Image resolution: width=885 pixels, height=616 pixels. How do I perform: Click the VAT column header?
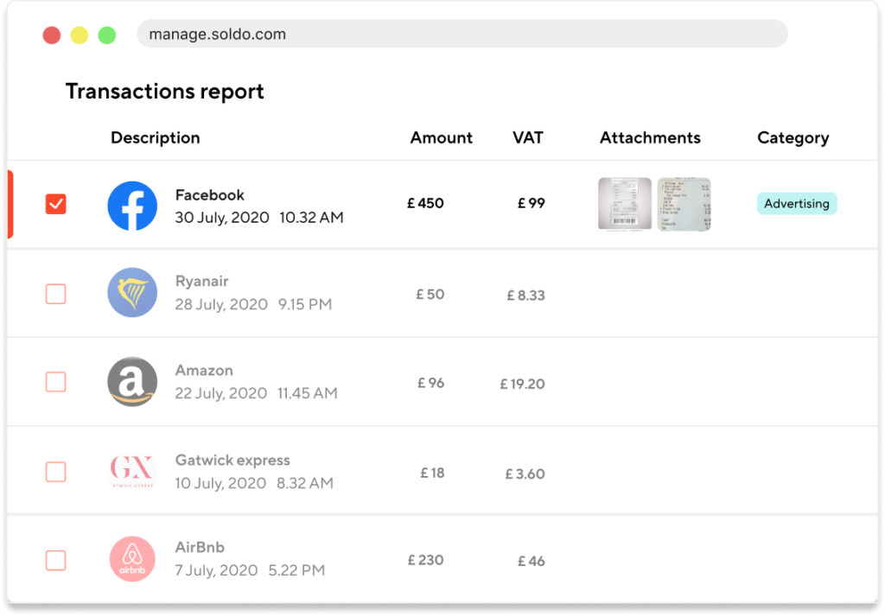click(x=528, y=137)
